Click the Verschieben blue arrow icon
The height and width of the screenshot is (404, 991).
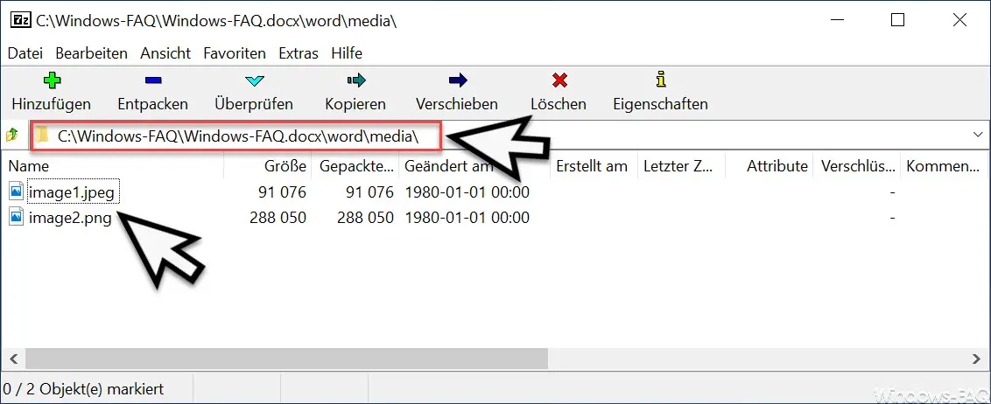[458, 80]
